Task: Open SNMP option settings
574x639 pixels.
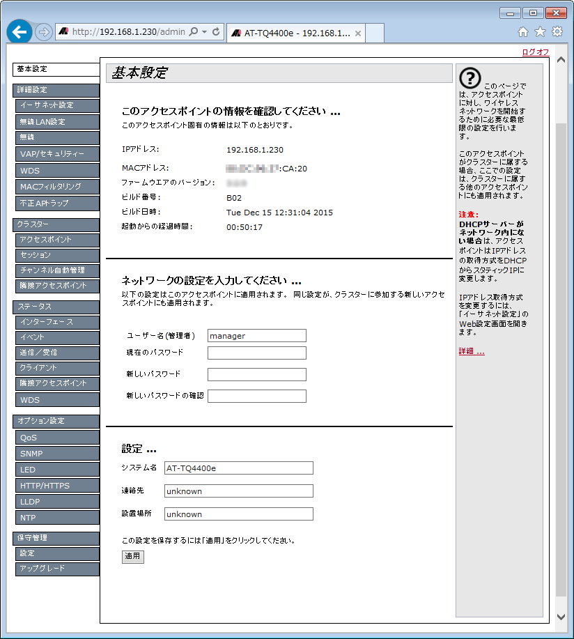Action: coord(57,453)
